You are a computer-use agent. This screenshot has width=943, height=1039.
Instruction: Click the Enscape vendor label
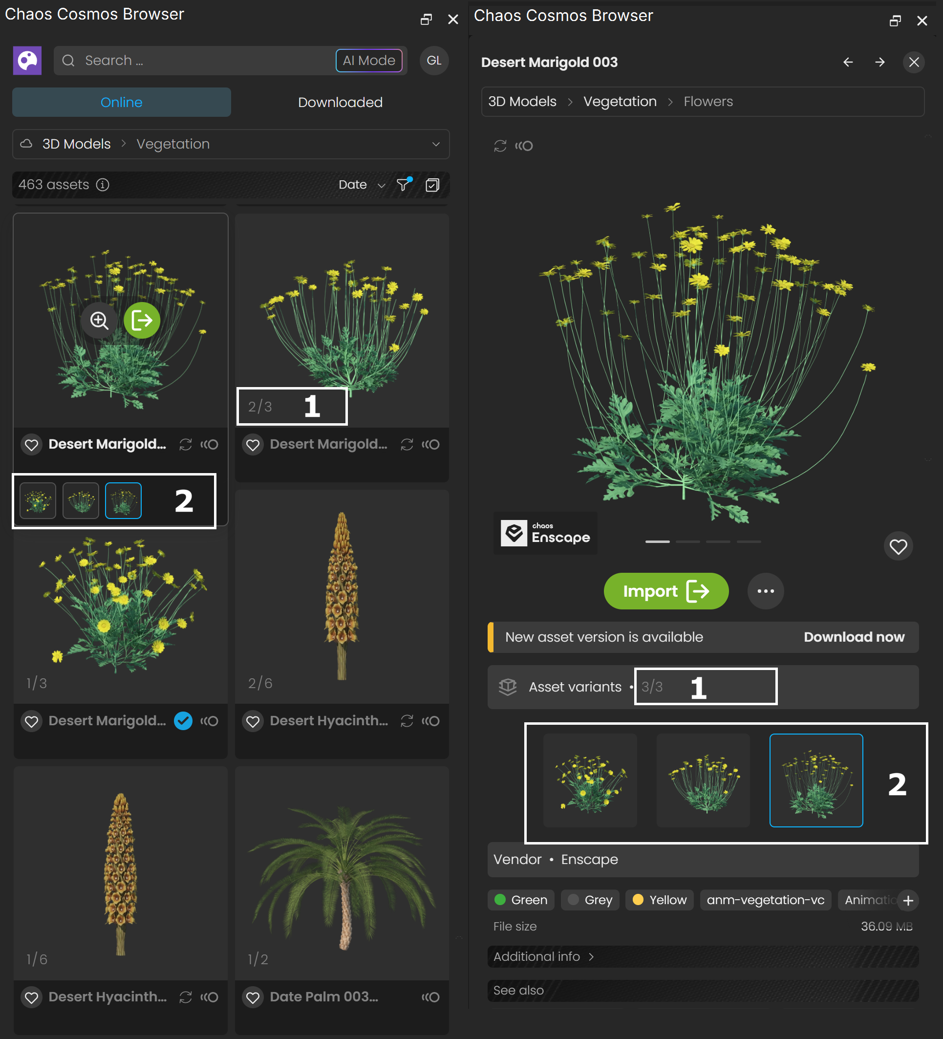tap(590, 860)
